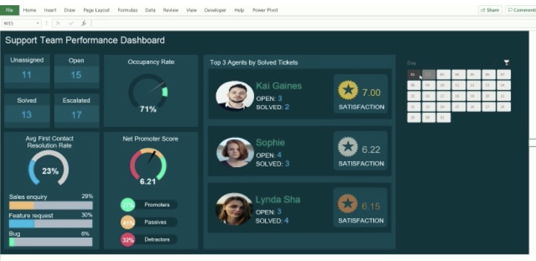The height and width of the screenshot is (261, 536).
Task: Select the Developer tab
Action: pyautogui.click(x=215, y=10)
